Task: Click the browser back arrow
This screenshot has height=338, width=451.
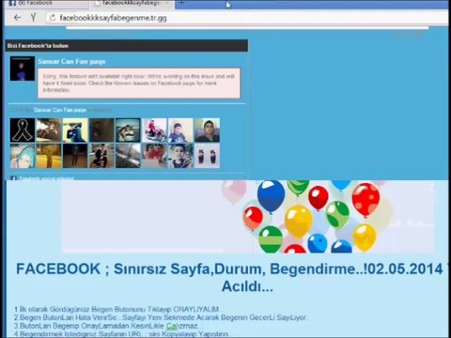Action: point(17,18)
